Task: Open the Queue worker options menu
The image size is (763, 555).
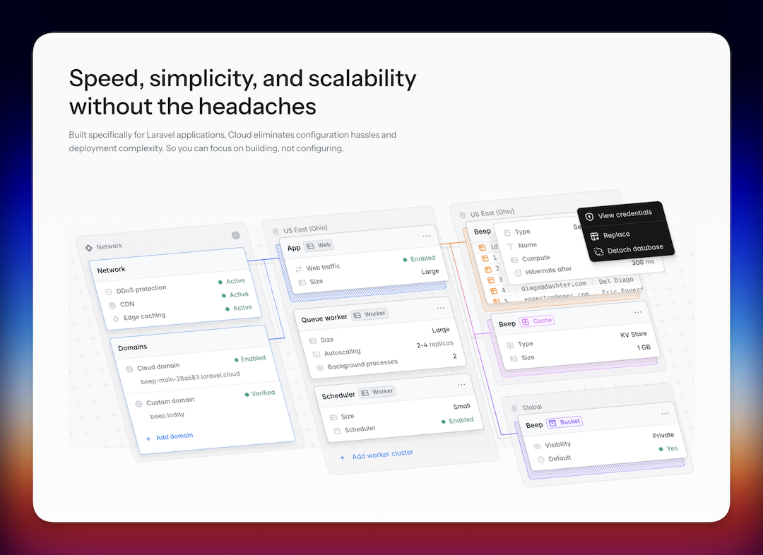Action: pyautogui.click(x=441, y=306)
